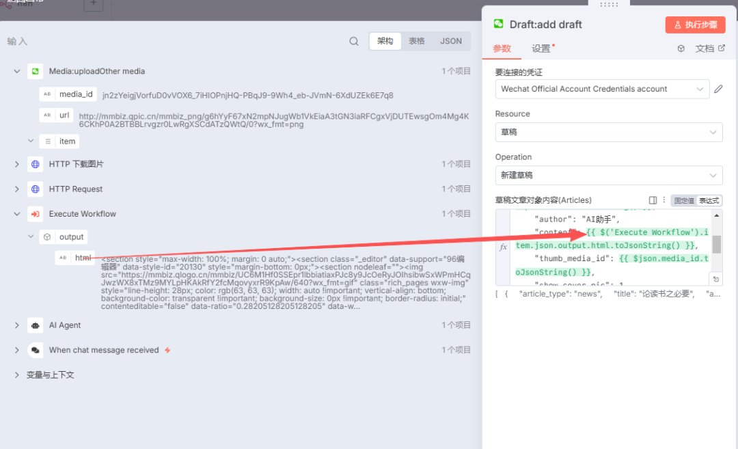The image size is (738, 449).
Task: Click the html section value text
Action: click(285, 283)
